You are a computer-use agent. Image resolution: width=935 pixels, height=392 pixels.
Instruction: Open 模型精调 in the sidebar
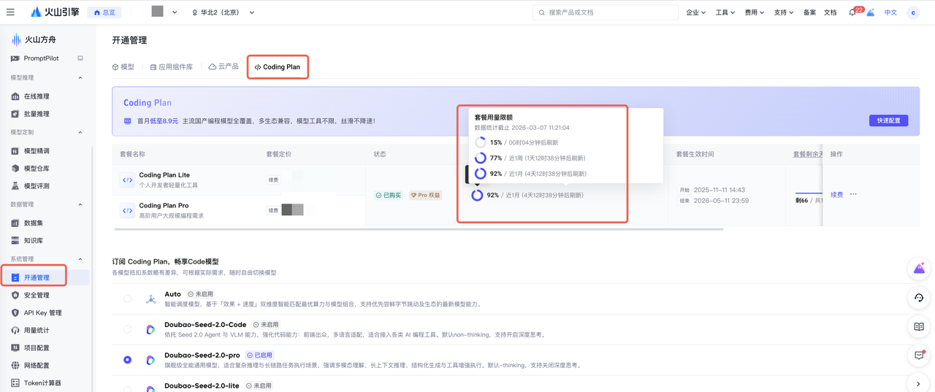[37, 151]
